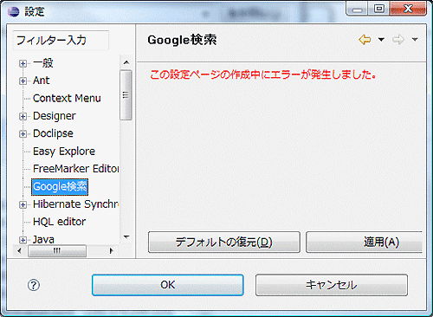Select the Google検索 tree item
Image resolution: width=433 pixels, height=317 pixels.
(x=60, y=187)
